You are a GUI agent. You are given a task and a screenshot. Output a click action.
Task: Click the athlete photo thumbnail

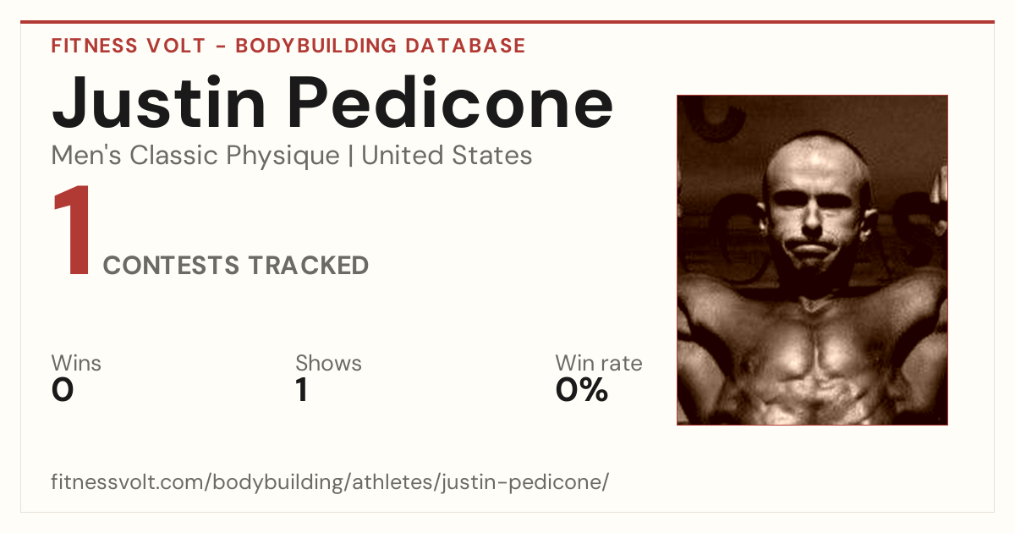(812, 260)
